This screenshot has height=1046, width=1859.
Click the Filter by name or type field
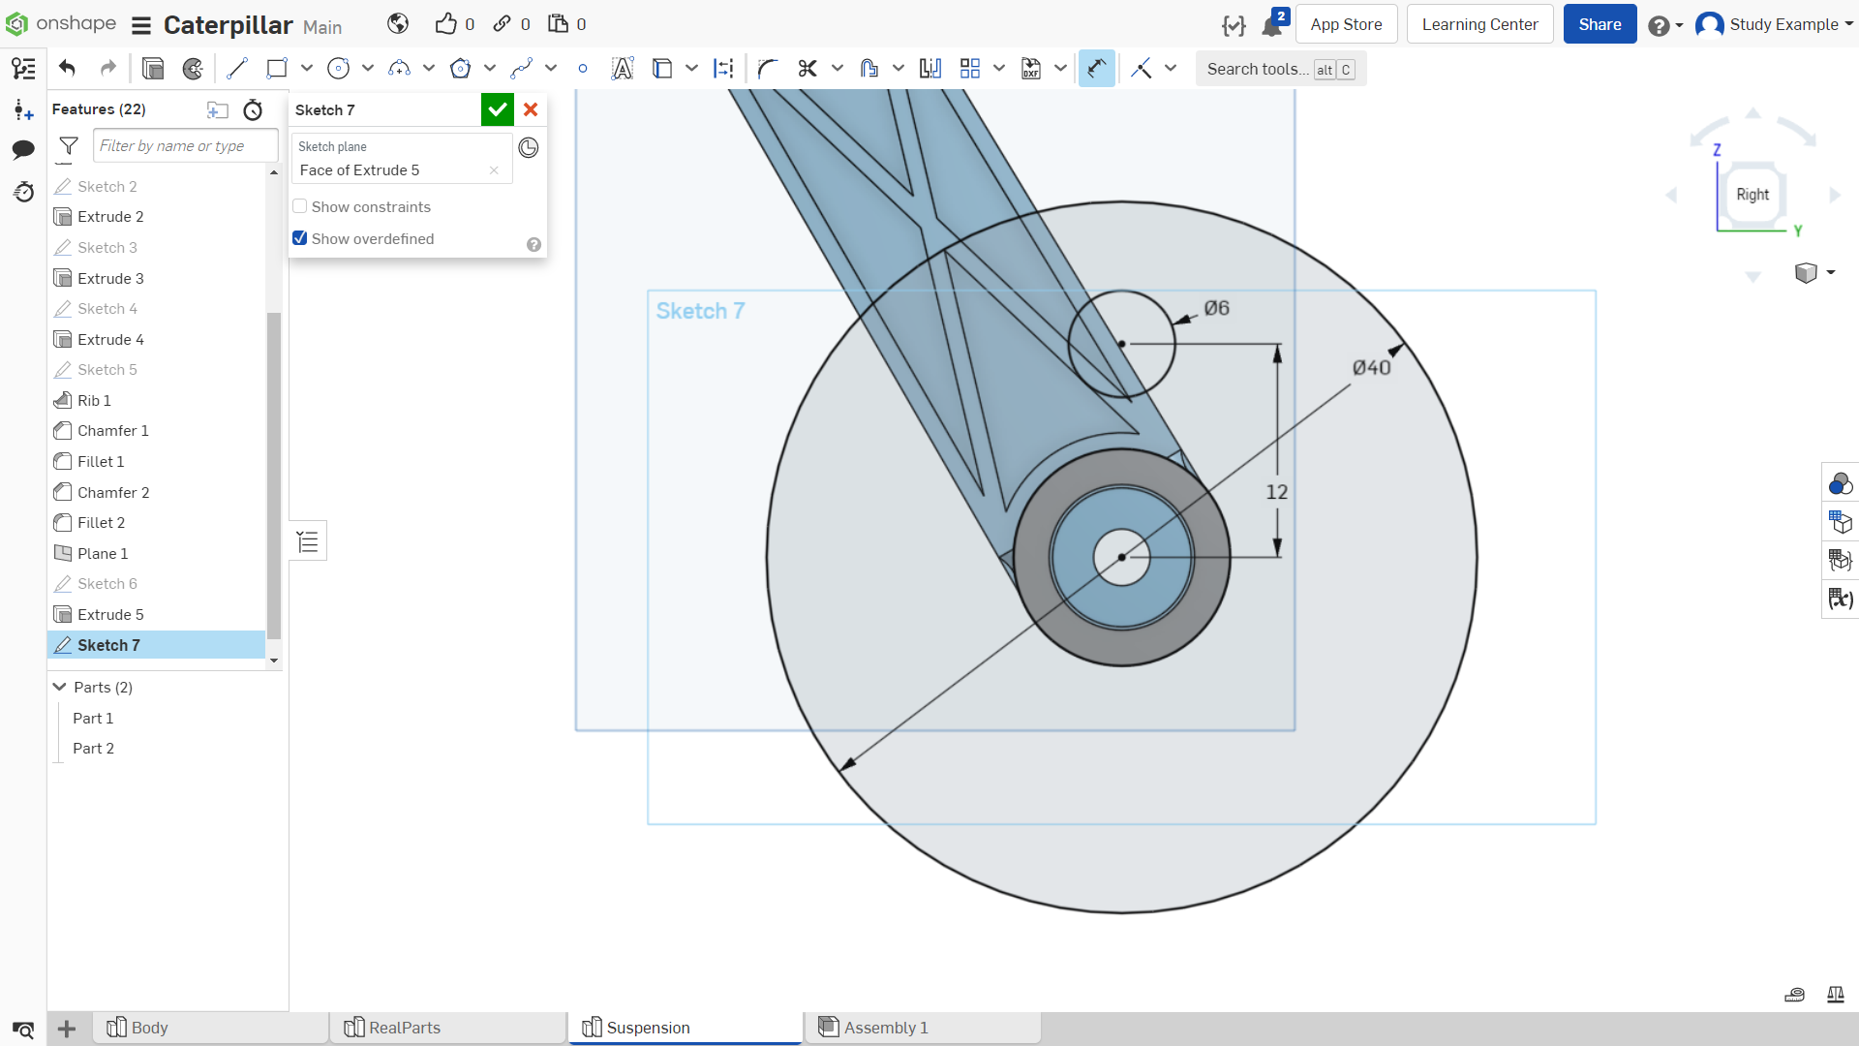[x=185, y=145]
